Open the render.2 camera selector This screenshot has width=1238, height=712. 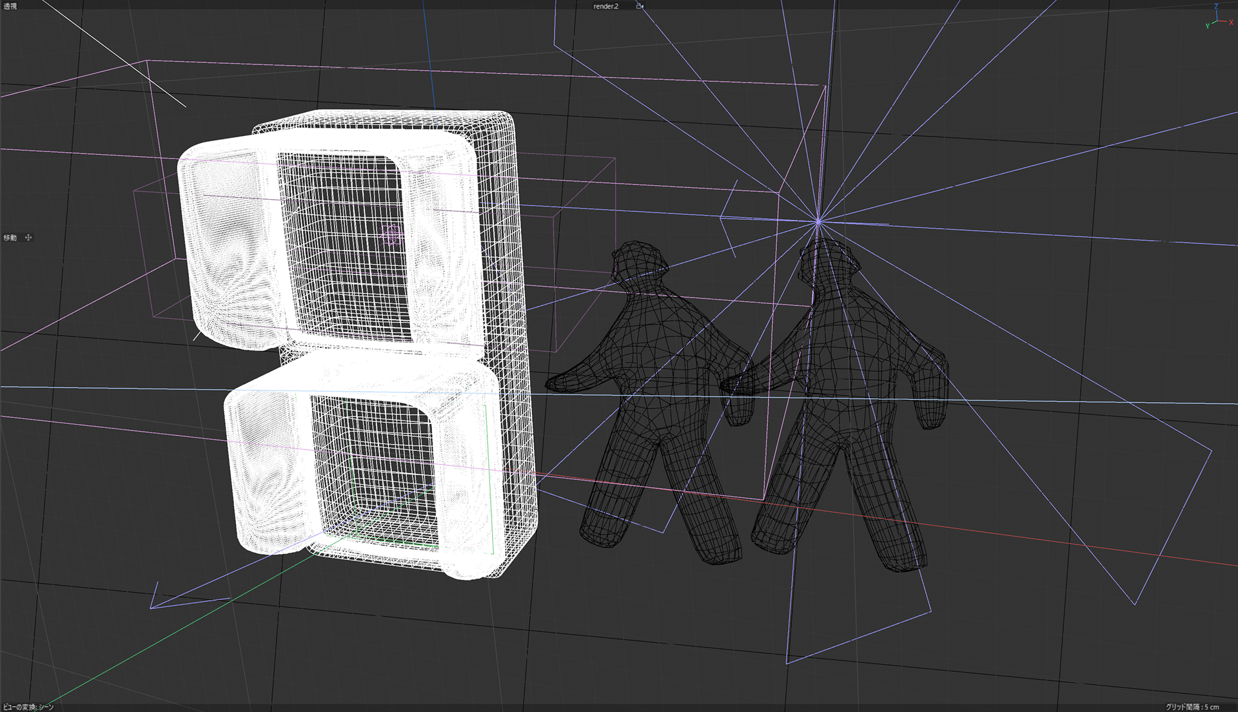point(605,6)
